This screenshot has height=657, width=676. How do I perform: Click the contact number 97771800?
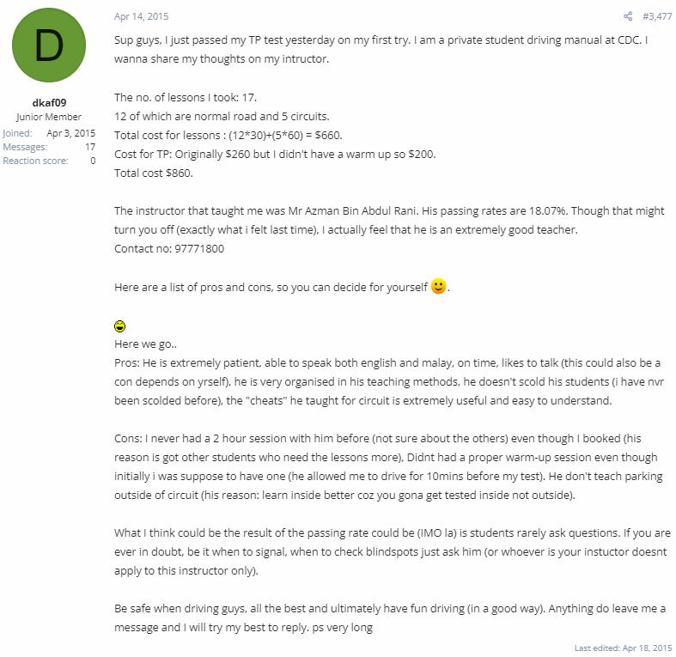point(199,249)
